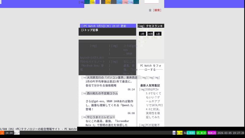245x138 pixels.
Task: Open 大河原克行の「パソコン業界、東奔西走」 column label
Action: 112,78
